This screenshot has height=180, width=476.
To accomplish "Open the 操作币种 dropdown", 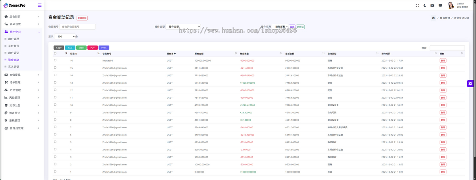I will click(281, 27).
